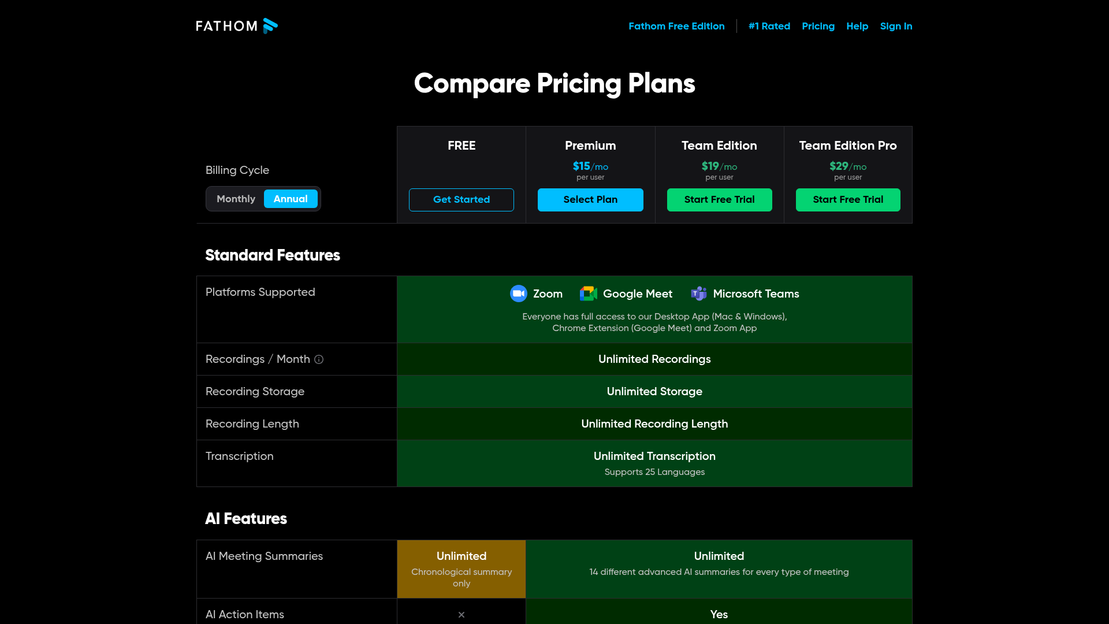Click the FATHOM wordmark text
This screenshot has width=1109, height=624.
(x=227, y=26)
